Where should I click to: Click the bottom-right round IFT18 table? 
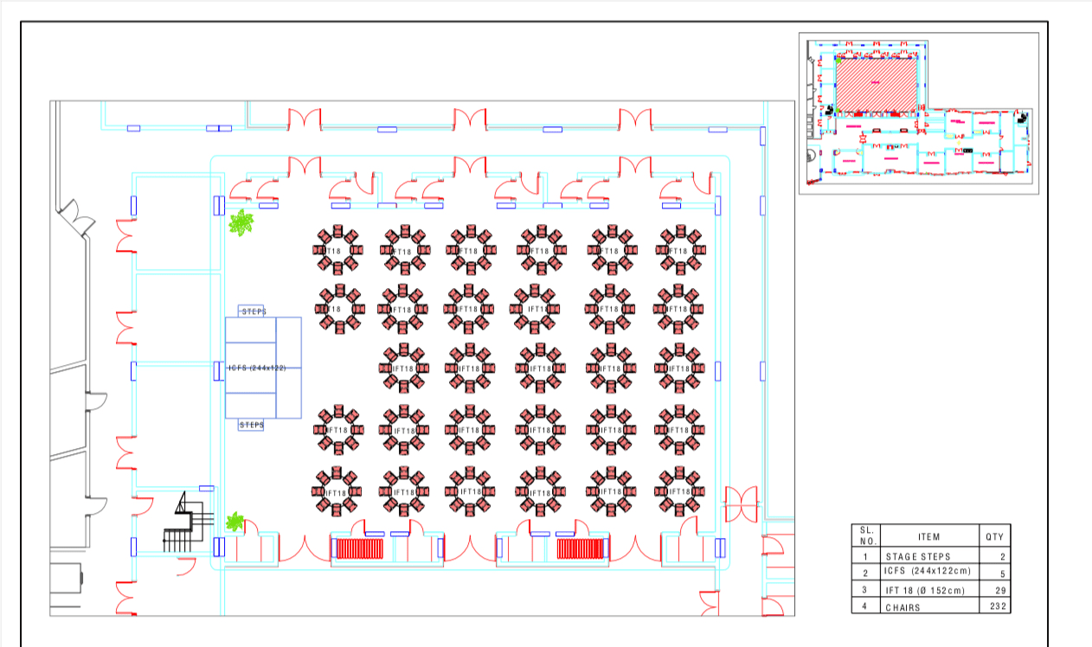click(679, 491)
